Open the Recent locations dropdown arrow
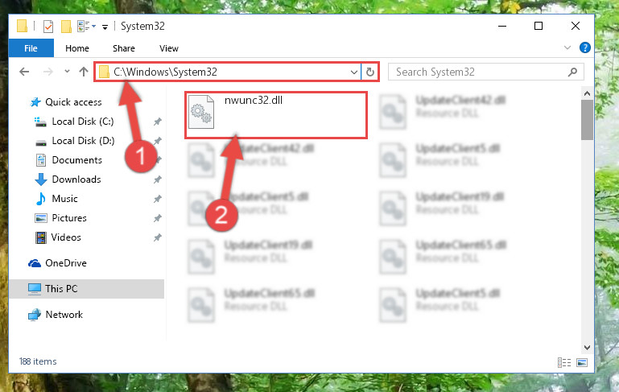 (67, 72)
